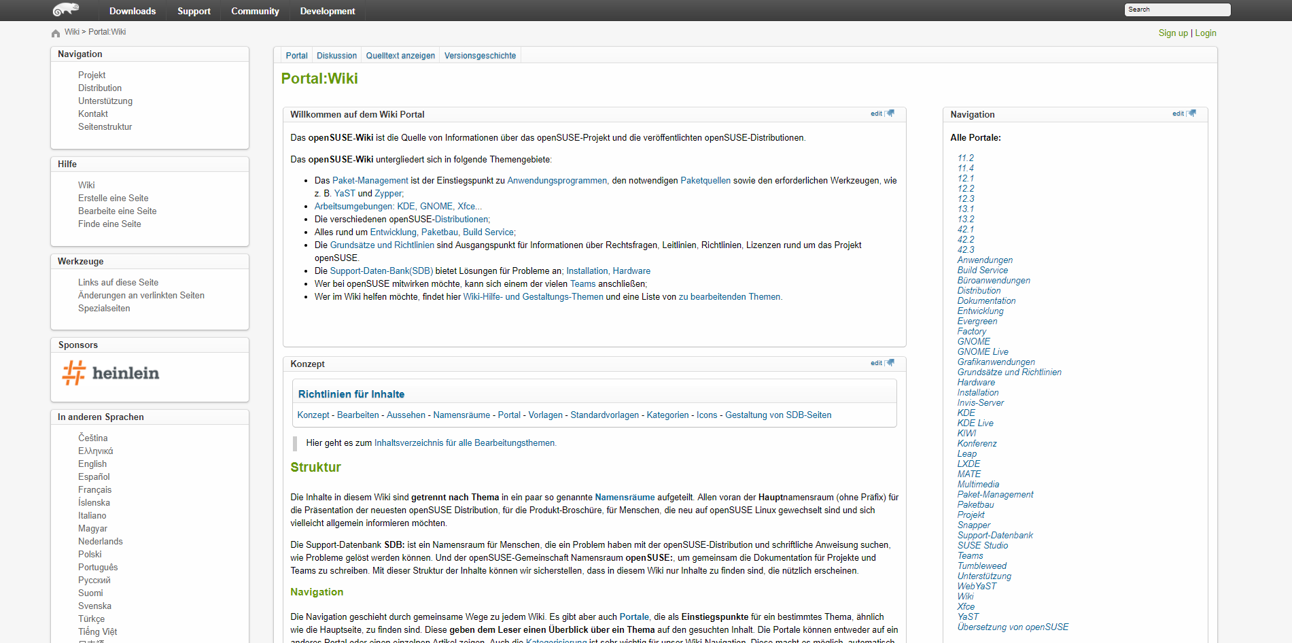The width and height of the screenshot is (1292, 643).
Task: Click Finde eine Seite under Hilfe
Action: (x=109, y=224)
